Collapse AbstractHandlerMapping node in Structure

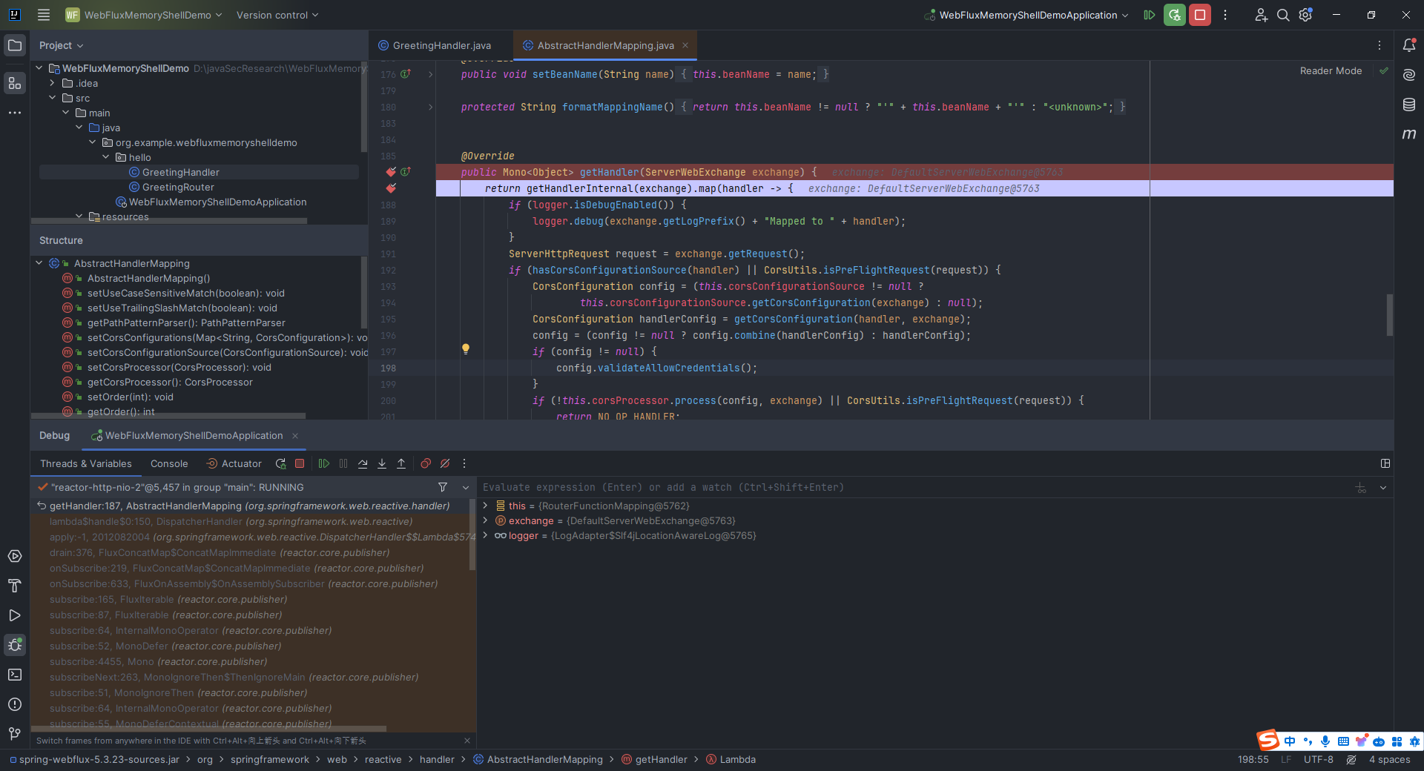point(39,263)
